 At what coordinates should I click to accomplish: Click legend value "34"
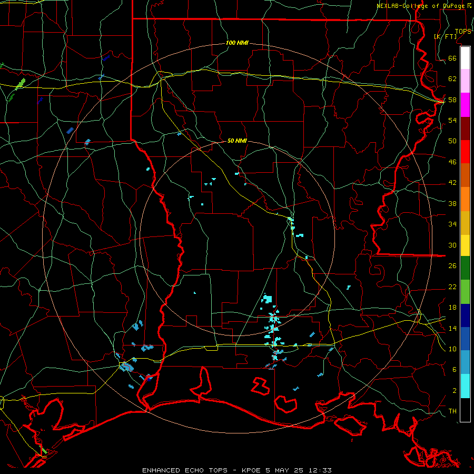point(452,224)
